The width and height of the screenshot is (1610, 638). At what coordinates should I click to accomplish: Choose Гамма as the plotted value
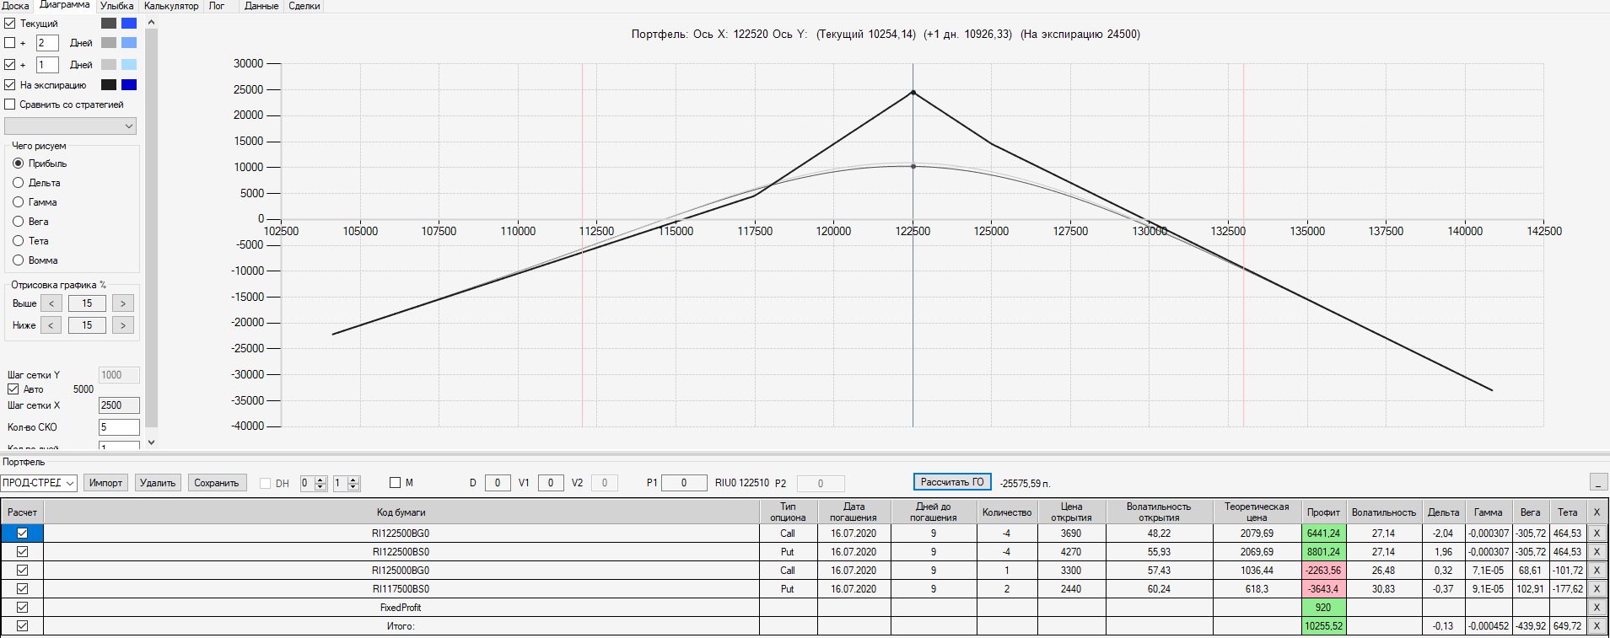18,202
